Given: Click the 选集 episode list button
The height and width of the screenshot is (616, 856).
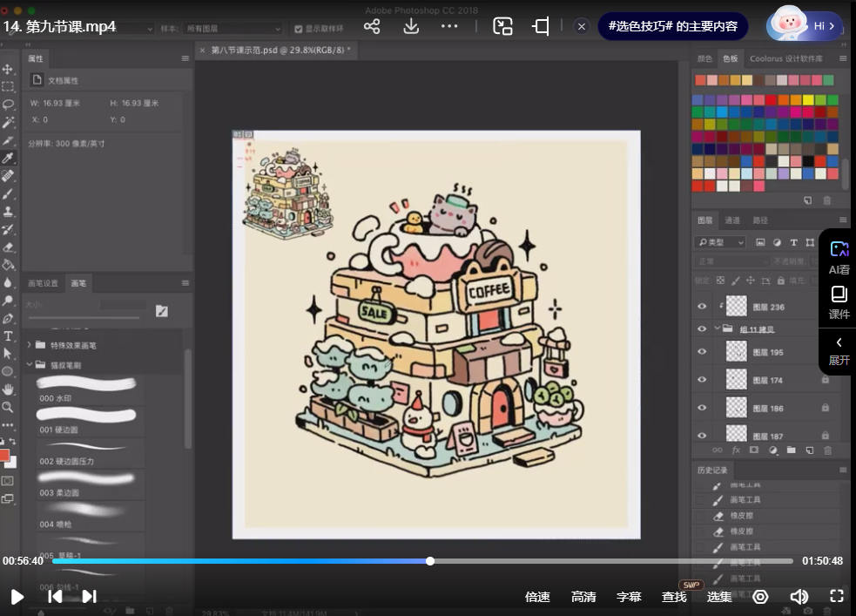Looking at the screenshot, I should [x=719, y=597].
